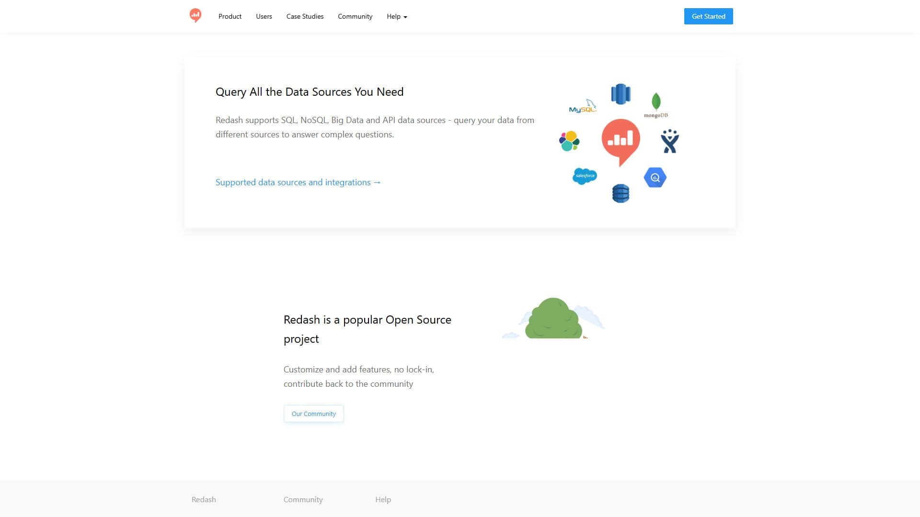Click the DynamoDB dark blue database icon
920x517 pixels.
click(621, 193)
